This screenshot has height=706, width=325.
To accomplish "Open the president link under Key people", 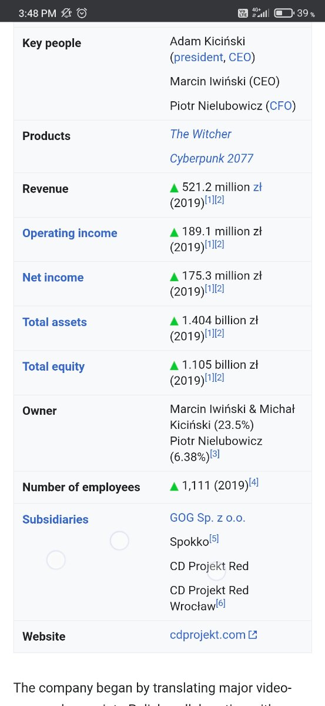I will coord(198,57).
